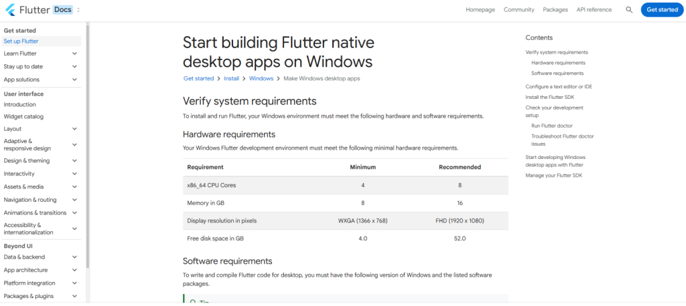The height and width of the screenshot is (306, 686).
Task: Expand Data & backend chevron
Action: [74, 257]
